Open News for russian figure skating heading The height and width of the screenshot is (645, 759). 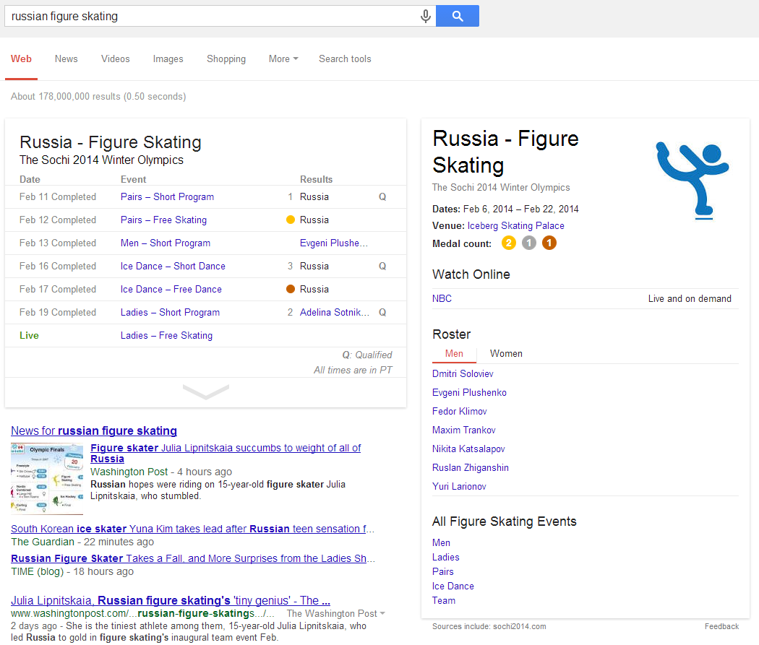pos(94,430)
